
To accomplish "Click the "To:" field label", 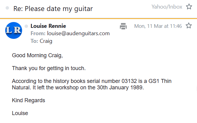I will click(x=34, y=41).
